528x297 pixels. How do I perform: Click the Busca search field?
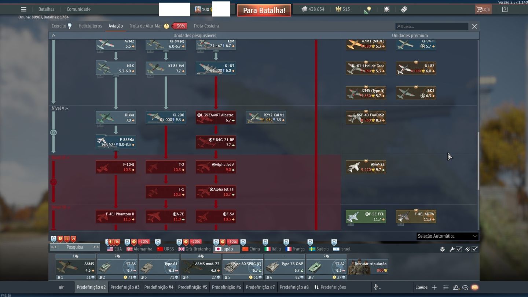tap(432, 26)
